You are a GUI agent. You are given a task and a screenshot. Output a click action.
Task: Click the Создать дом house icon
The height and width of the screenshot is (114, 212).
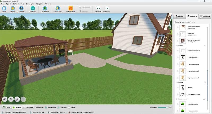[x=70, y=9]
